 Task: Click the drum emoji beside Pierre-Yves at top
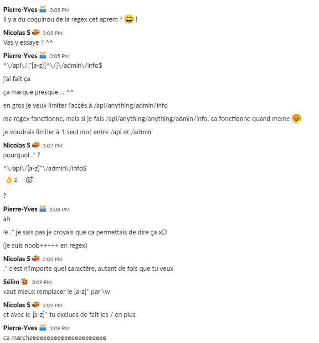point(43,10)
